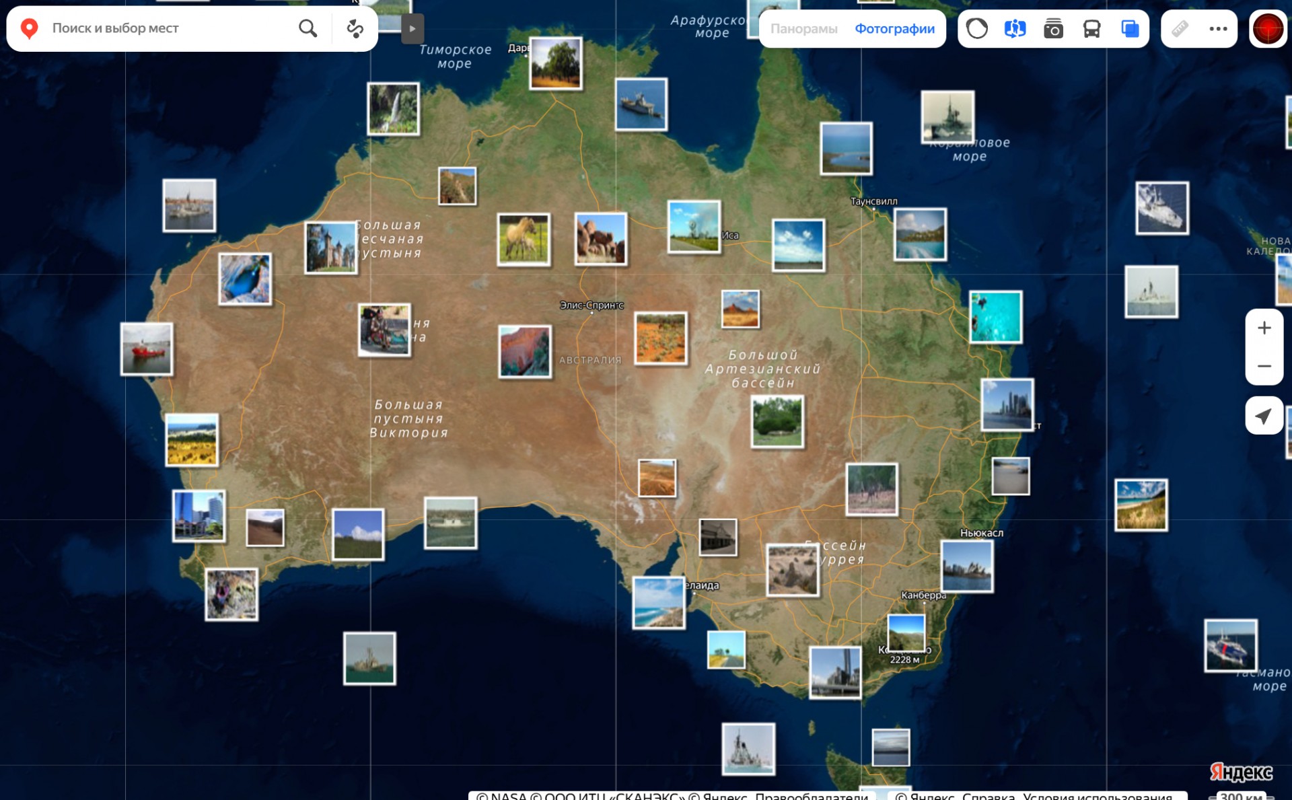Open the seated person photo thumbnail
The width and height of the screenshot is (1292, 800).
[x=384, y=330]
